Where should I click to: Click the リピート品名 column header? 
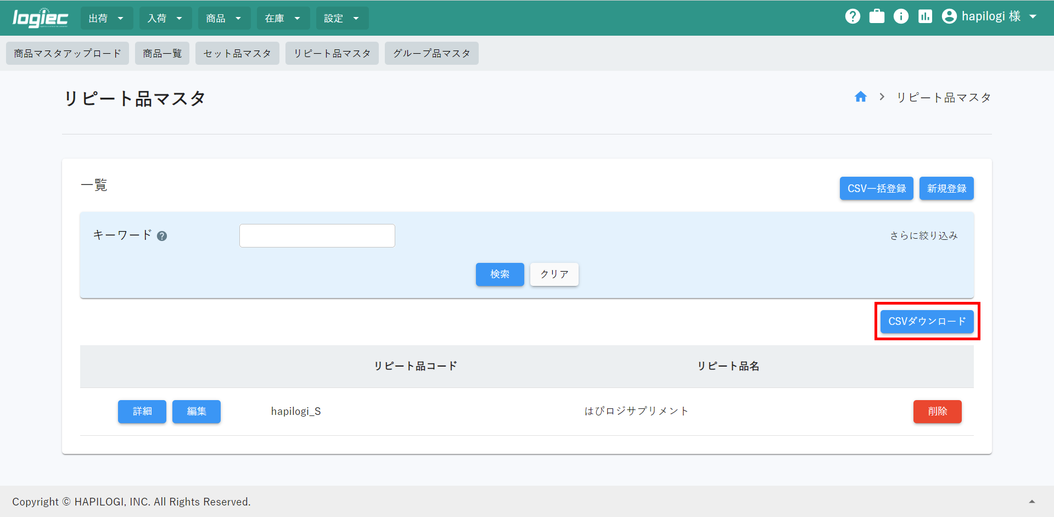728,366
